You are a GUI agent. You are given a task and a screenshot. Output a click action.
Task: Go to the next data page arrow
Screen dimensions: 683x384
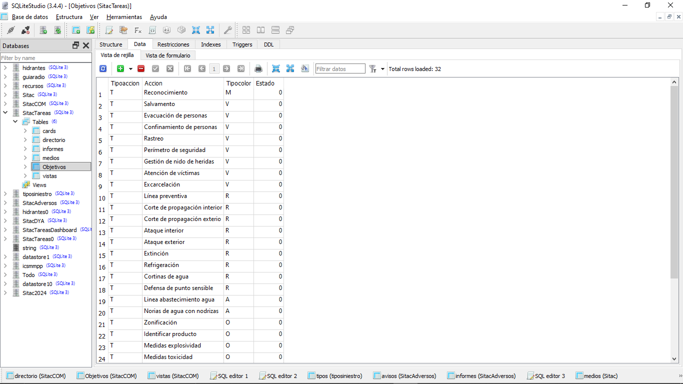(226, 69)
